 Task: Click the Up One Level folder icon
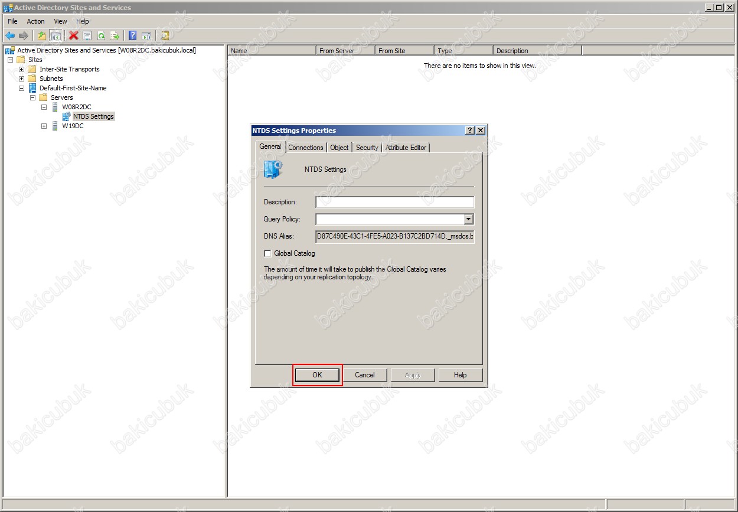coord(42,36)
